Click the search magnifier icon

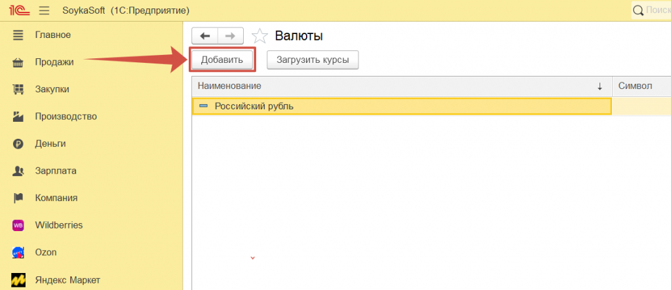point(638,10)
